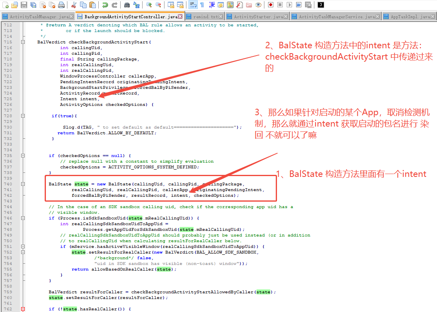
Task: Click line number 740 in margin
Action: click(8, 184)
